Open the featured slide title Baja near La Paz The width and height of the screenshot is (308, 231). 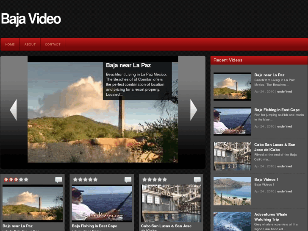[x=128, y=65]
